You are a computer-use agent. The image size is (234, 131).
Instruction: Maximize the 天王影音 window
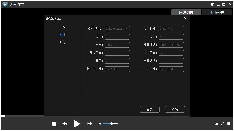224,5
